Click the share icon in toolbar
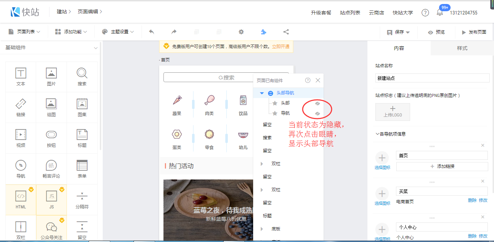494x242 pixels. [286, 32]
